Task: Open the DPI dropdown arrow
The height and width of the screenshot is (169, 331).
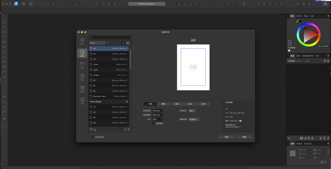Action: (162, 119)
